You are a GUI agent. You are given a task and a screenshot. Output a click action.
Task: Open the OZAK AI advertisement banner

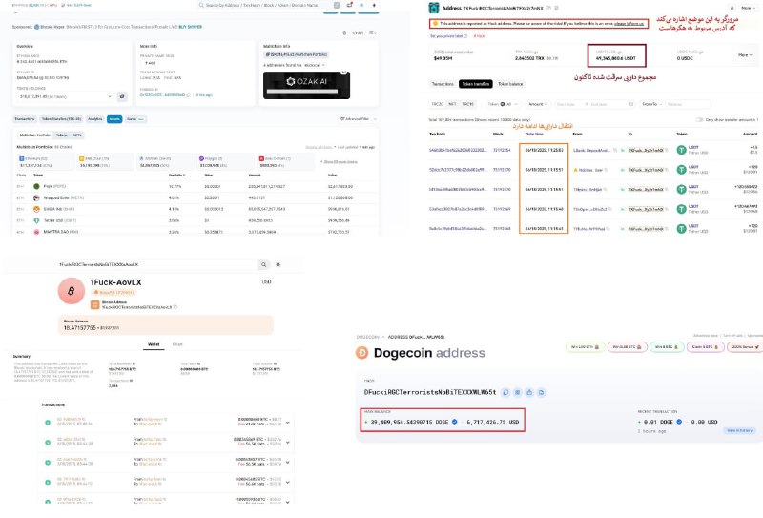tap(306, 85)
